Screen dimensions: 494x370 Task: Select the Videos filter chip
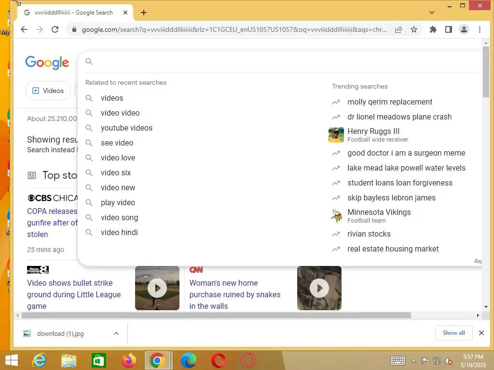[x=48, y=91]
